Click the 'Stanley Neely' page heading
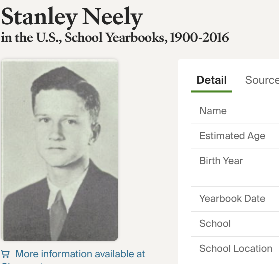 click(x=72, y=17)
